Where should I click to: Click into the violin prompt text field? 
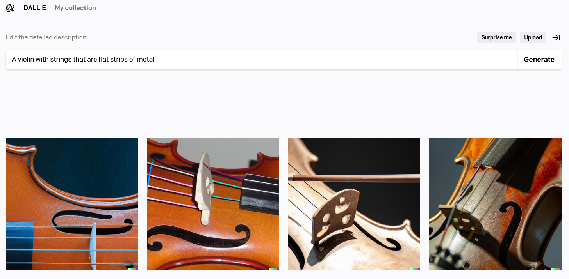click(262, 60)
